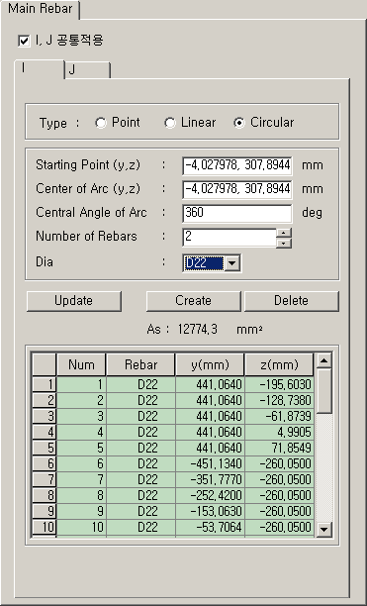Image resolution: width=367 pixels, height=606 pixels.
Task: Click the Number of Rebars field
Action: (229, 237)
